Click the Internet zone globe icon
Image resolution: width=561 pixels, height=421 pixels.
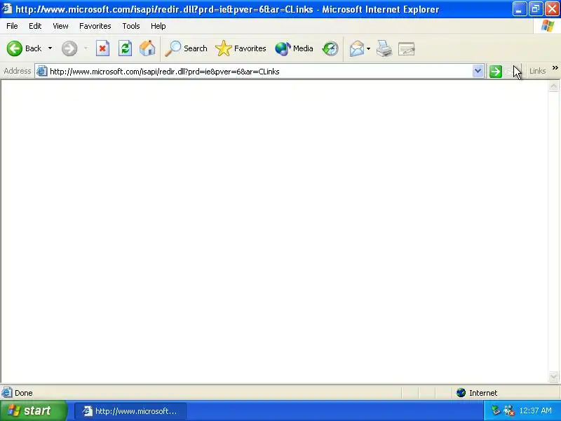pyautogui.click(x=461, y=393)
